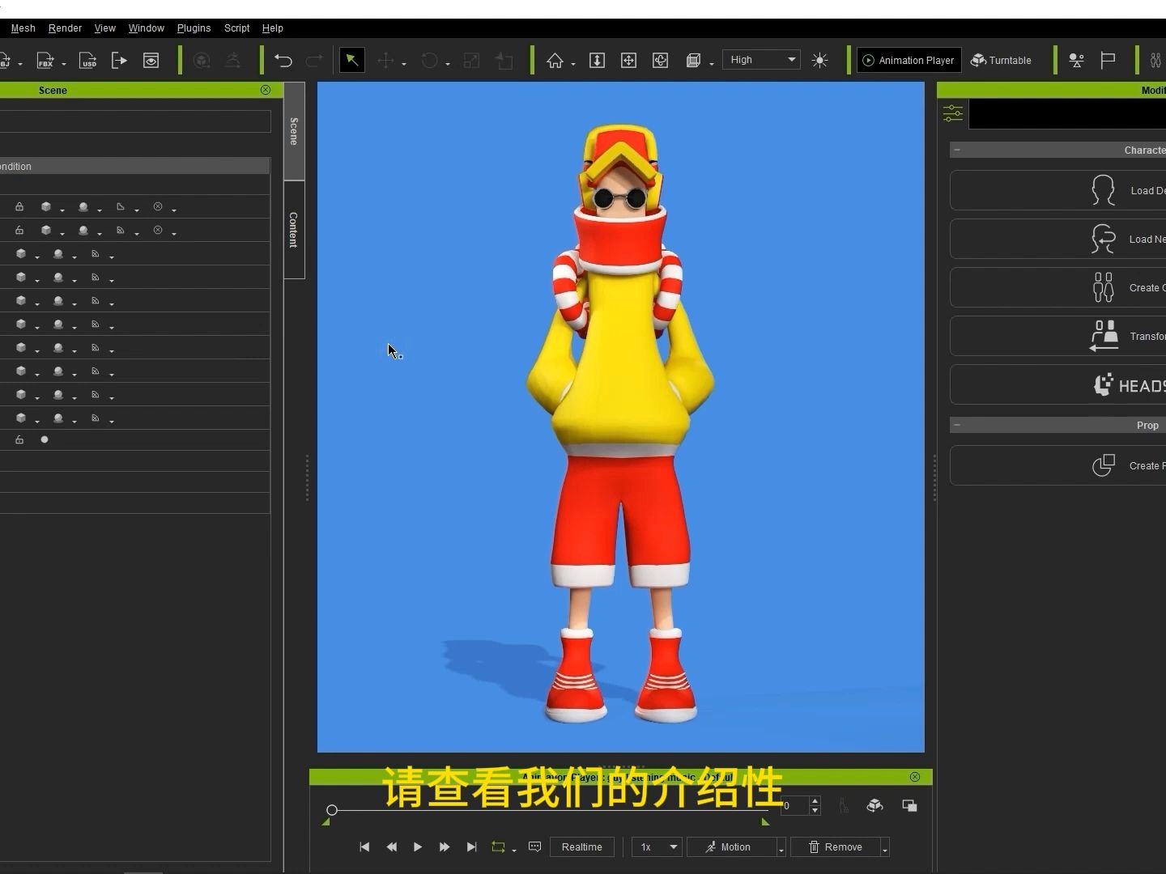The width and height of the screenshot is (1166, 874).
Task: Click the vertical fit view icon
Action: (x=597, y=61)
